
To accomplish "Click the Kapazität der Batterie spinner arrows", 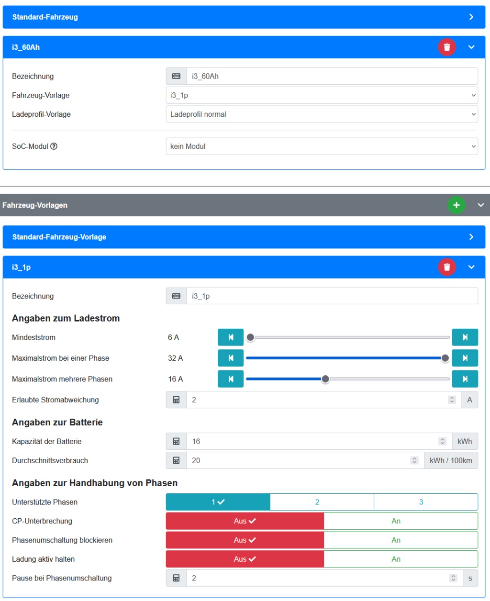I will pos(443,442).
